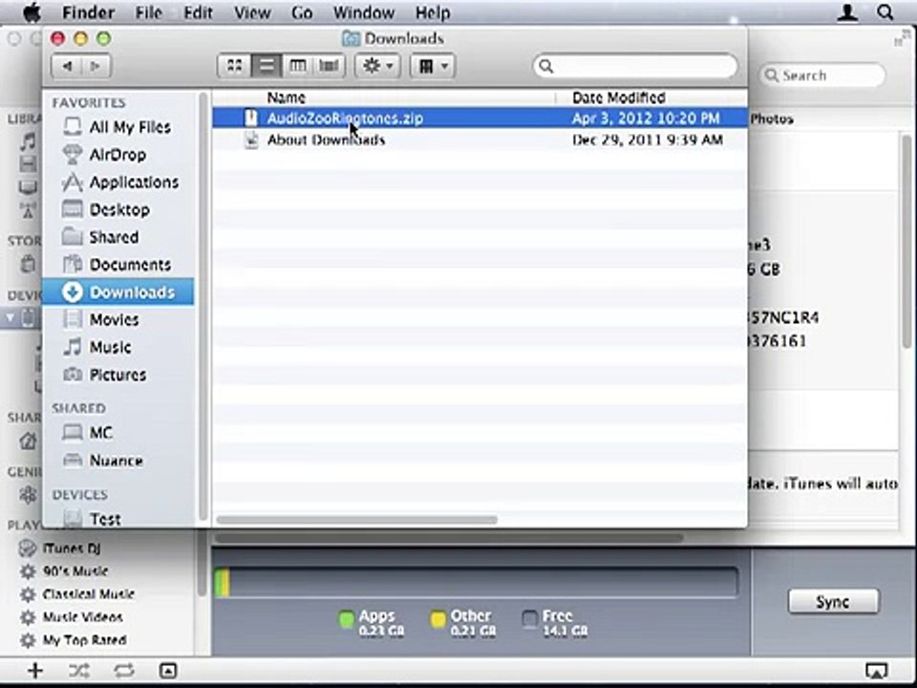Screen dimensions: 917x688
Task: Switch Finder to Cover Flow view
Action: click(x=330, y=66)
